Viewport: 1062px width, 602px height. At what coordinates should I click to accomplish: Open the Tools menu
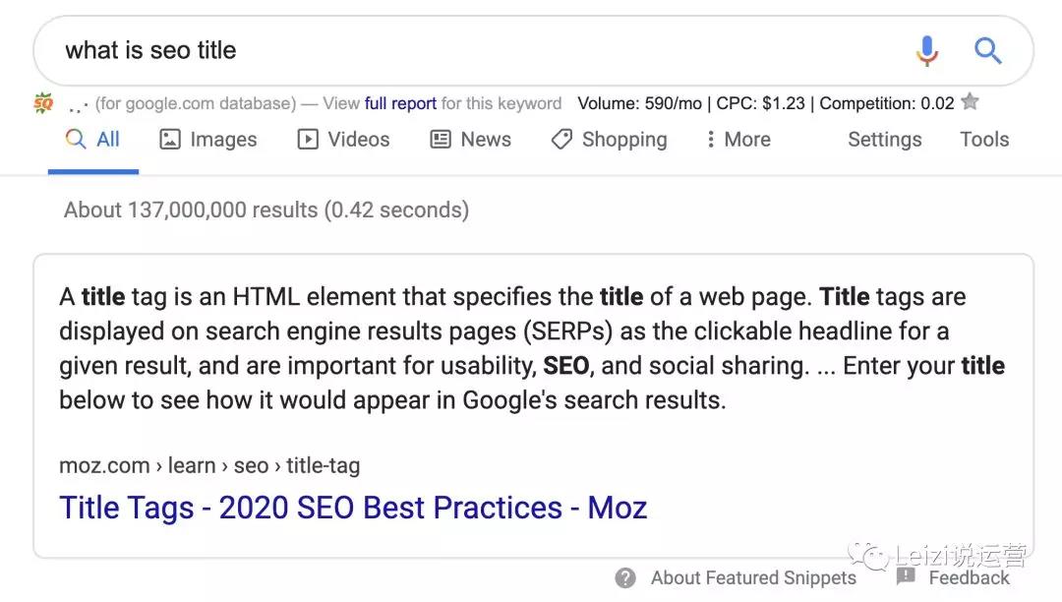click(x=984, y=140)
